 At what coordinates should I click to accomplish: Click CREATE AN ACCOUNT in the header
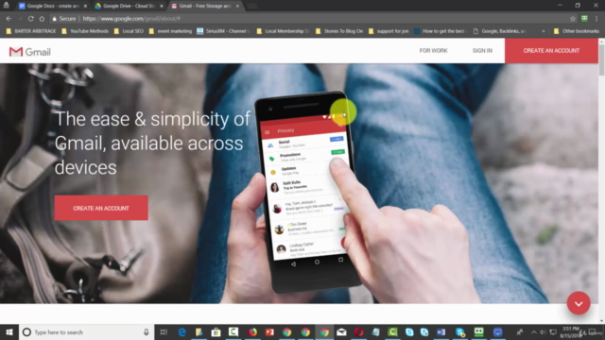[x=551, y=50]
